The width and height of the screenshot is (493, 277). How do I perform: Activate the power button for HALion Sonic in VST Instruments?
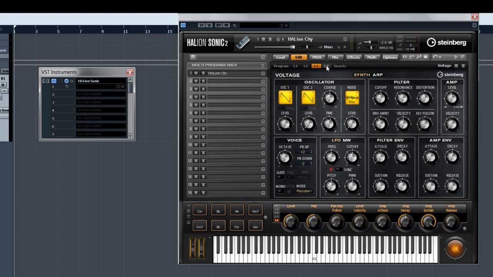click(54, 81)
